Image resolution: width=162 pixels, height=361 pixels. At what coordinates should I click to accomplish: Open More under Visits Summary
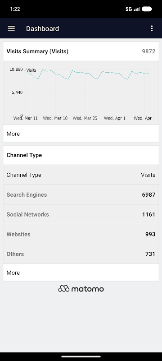click(x=81, y=134)
